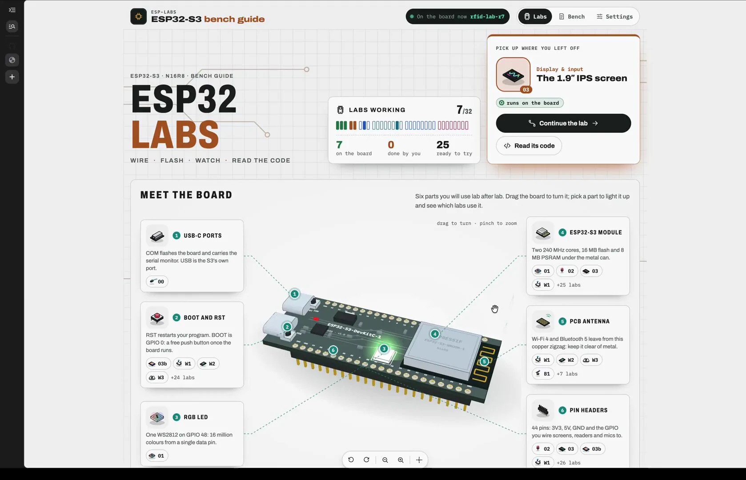Select hotspot 5 on the PCB antenna

(x=485, y=361)
